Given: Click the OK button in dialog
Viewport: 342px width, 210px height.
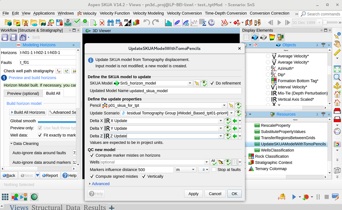Looking at the screenshot, I should (234, 194).
